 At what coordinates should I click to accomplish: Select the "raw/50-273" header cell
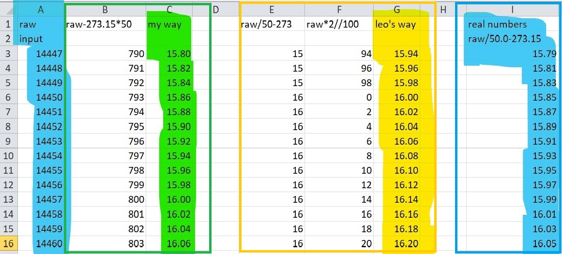pyautogui.click(x=272, y=24)
